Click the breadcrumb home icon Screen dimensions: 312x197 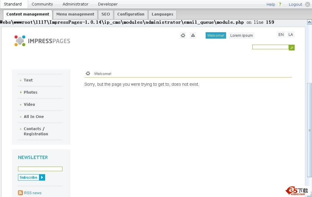pos(88,73)
